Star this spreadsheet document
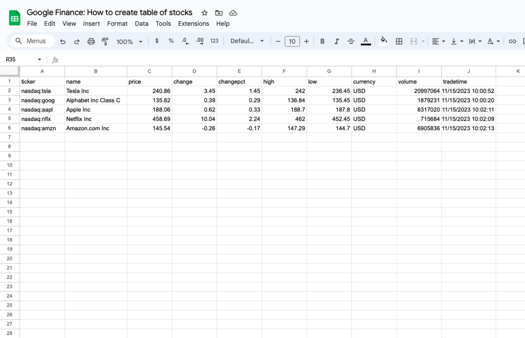The width and height of the screenshot is (525, 338). pyautogui.click(x=204, y=13)
